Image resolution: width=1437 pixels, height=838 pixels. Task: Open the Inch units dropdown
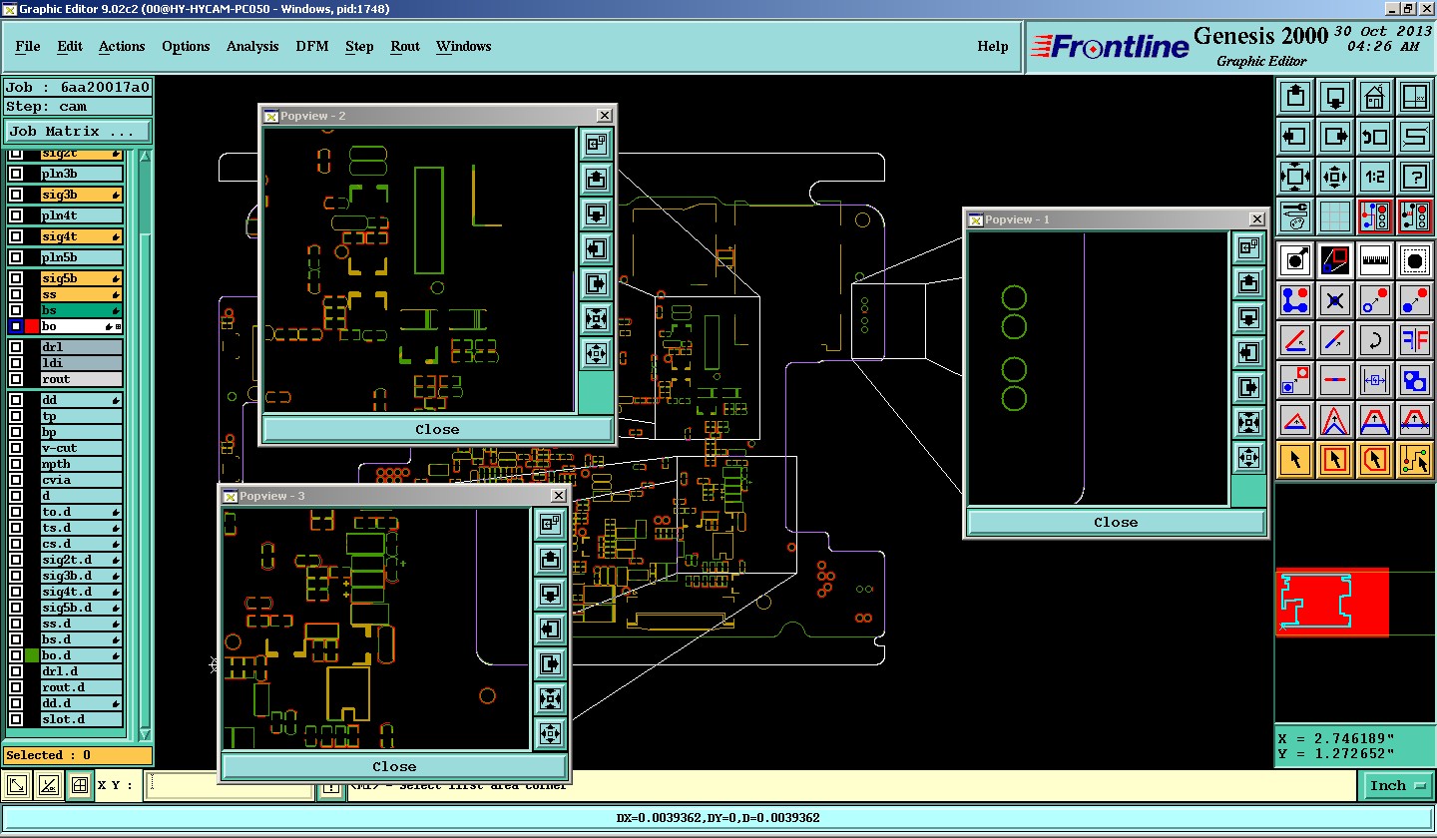click(1397, 786)
